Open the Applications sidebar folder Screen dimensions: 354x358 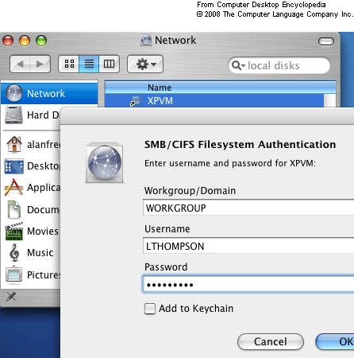31,188
